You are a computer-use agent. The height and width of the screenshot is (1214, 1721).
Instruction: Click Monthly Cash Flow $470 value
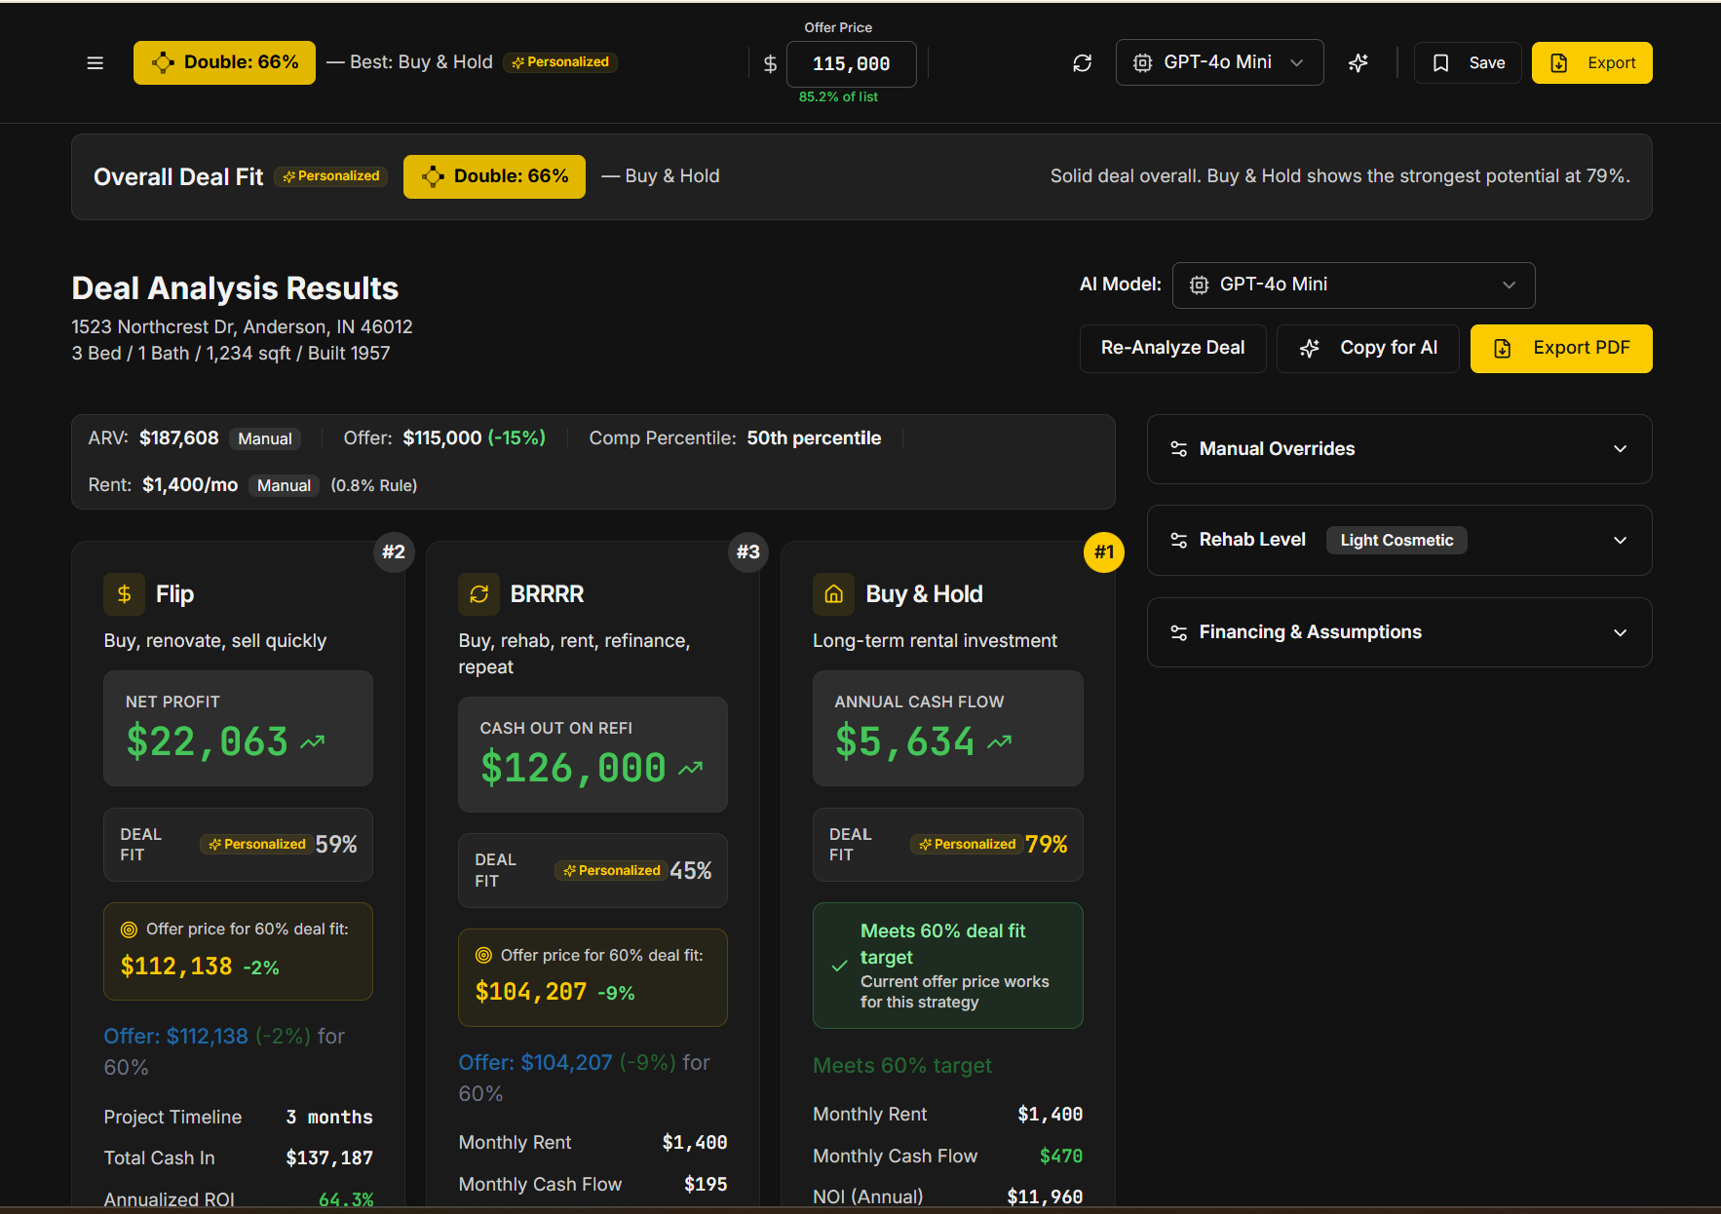pos(1061,1157)
